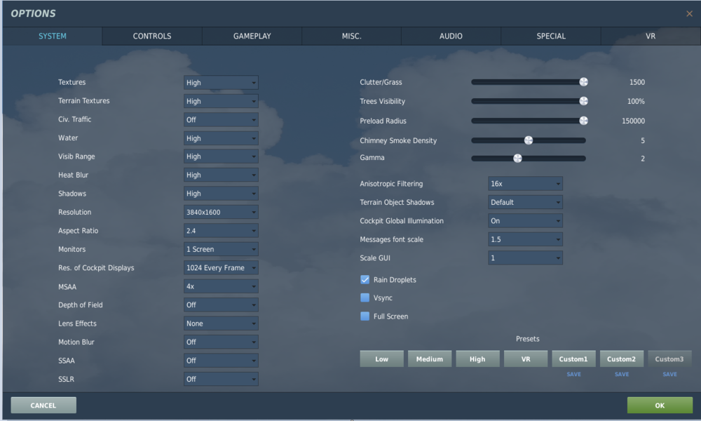Open the MSAA dropdown
This screenshot has height=421, width=701.
pos(221,286)
